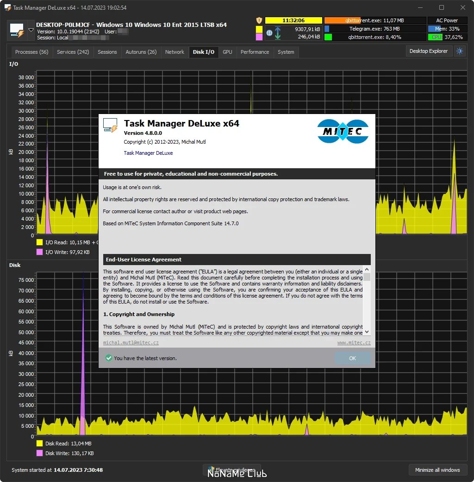Screen dimensions: 474x482
Task: Click the DESKTOP-P0LMJCF computer name text
Action: point(63,25)
